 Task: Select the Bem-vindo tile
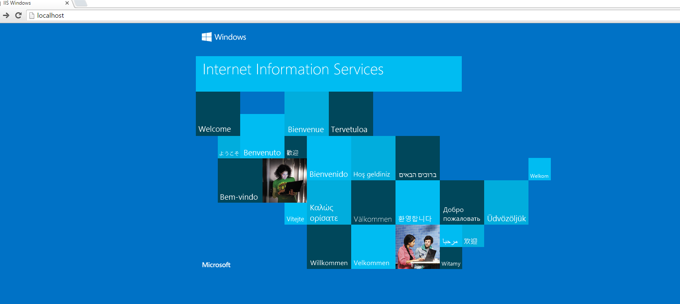coord(240,180)
